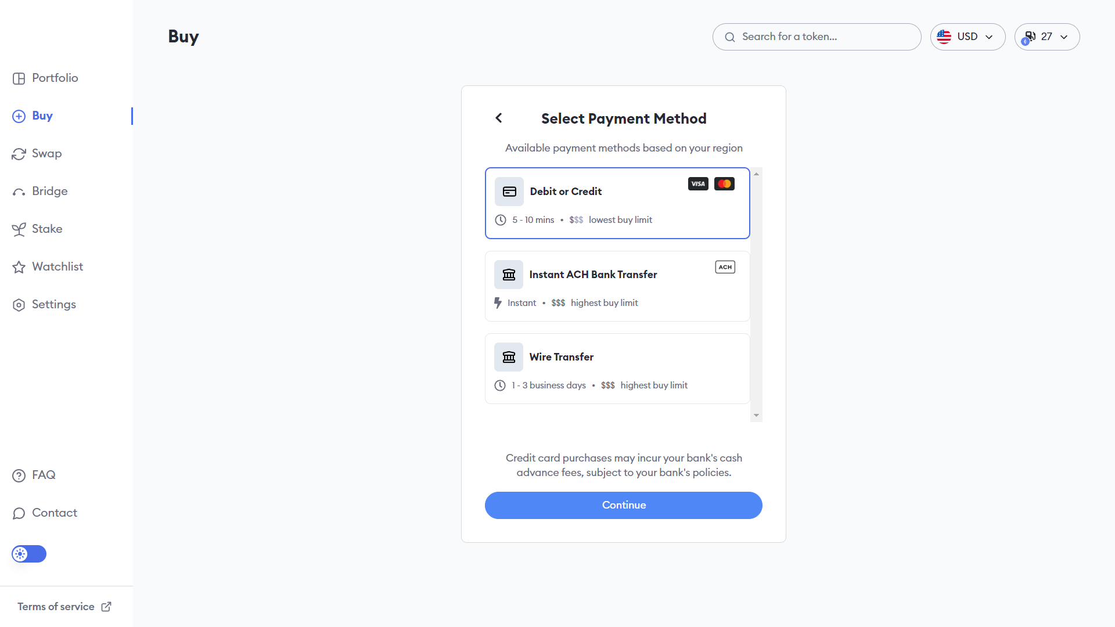Click the Bridge icon in sidebar
This screenshot has width=1115, height=627.
(19, 192)
